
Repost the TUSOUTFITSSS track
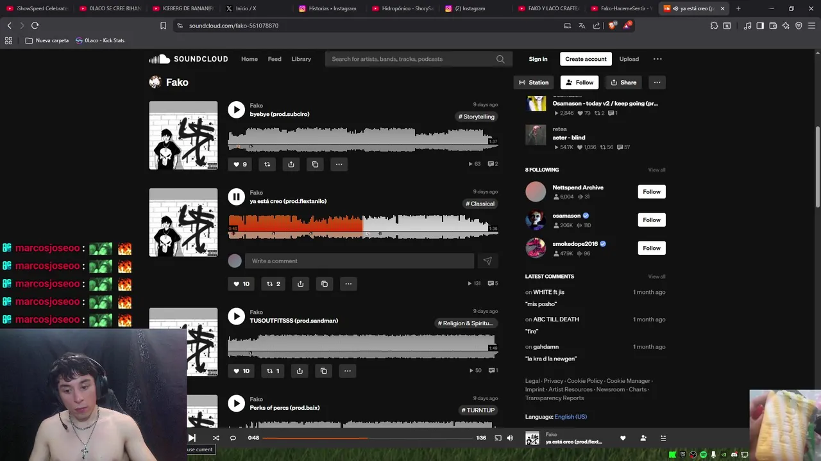273,371
